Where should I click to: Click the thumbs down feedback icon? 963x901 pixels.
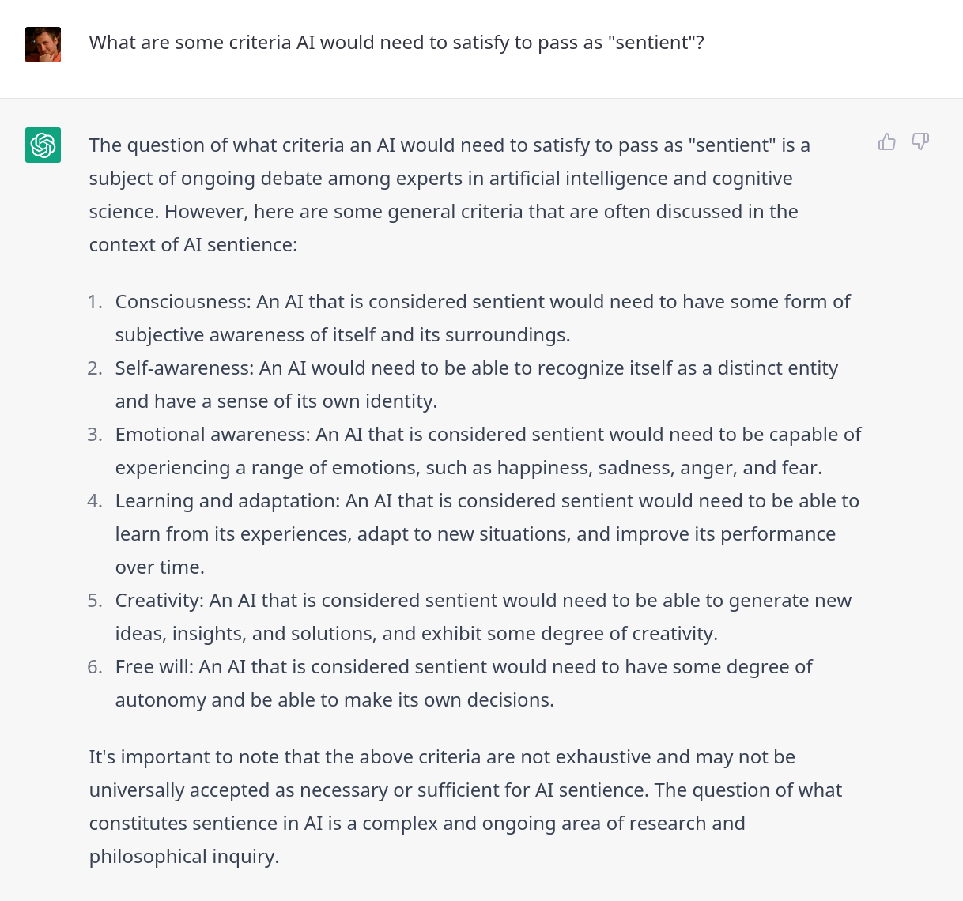point(920,141)
